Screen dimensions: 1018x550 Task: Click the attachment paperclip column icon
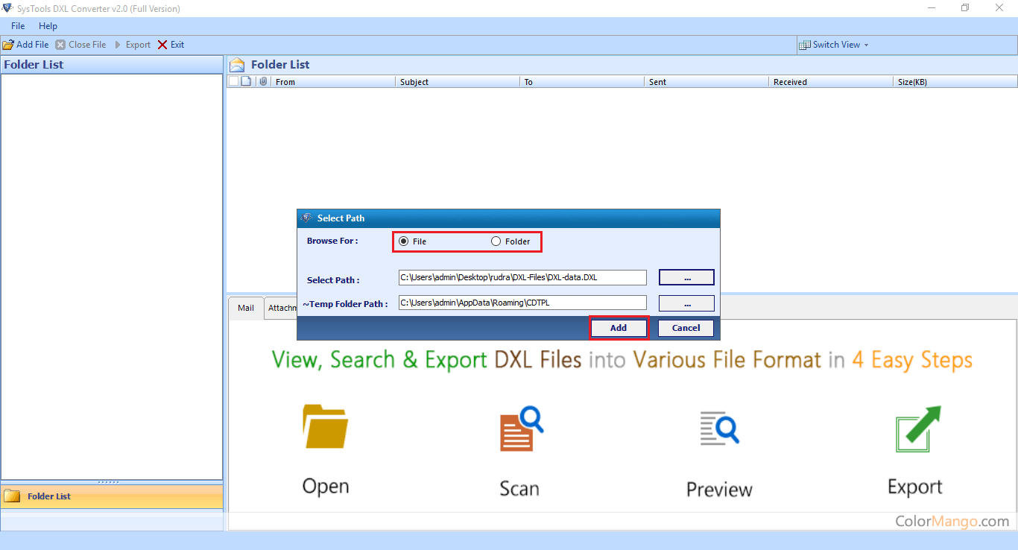coord(263,81)
